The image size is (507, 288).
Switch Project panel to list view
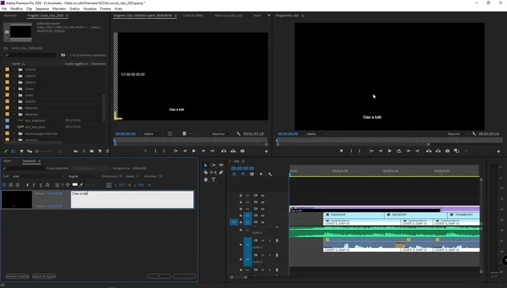(14, 152)
